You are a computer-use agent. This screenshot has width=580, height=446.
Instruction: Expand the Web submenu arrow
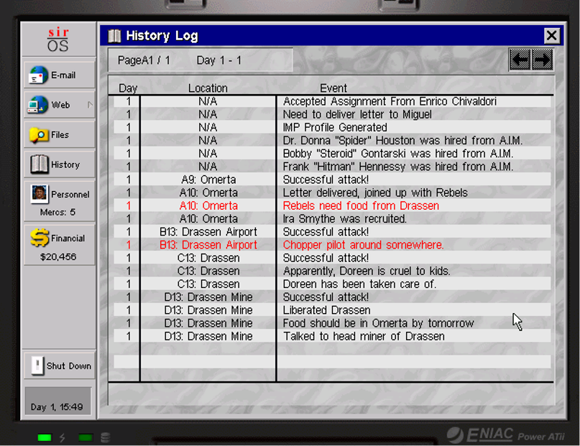pyautogui.click(x=90, y=105)
